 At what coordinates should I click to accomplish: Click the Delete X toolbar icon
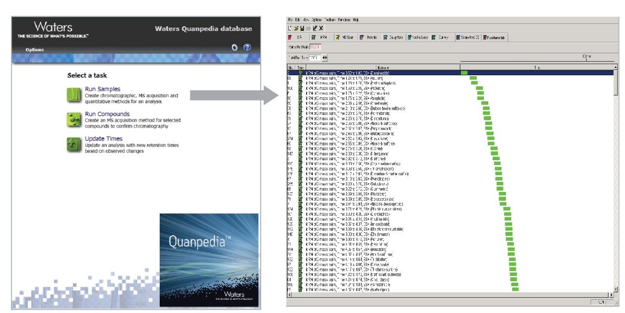[321, 28]
